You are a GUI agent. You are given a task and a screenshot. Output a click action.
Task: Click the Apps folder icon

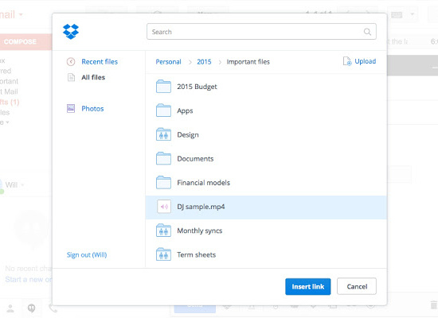(163, 111)
